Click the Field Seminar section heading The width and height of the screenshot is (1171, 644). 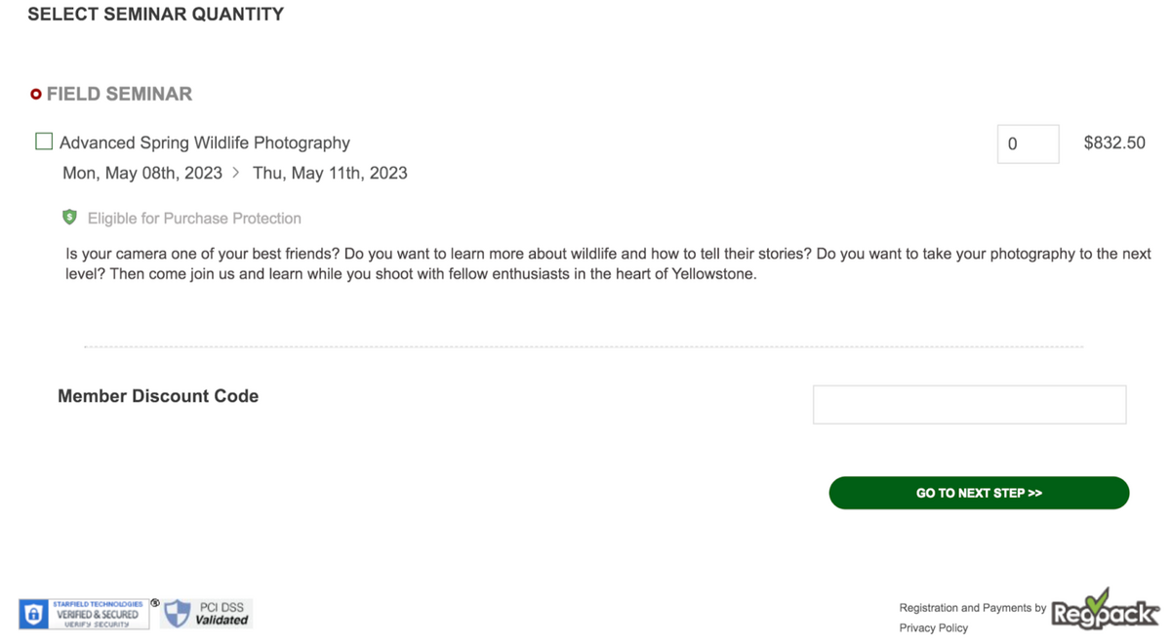coord(119,95)
